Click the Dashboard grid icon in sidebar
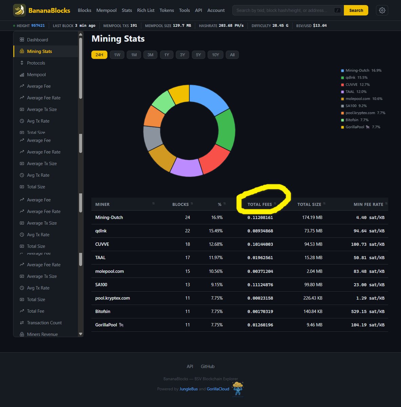This screenshot has width=401, height=407. [22, 40]
